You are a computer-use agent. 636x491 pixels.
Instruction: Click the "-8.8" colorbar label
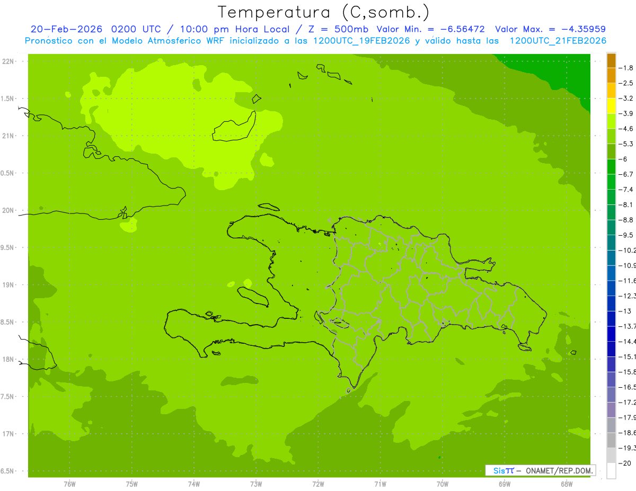click(627, 220)
